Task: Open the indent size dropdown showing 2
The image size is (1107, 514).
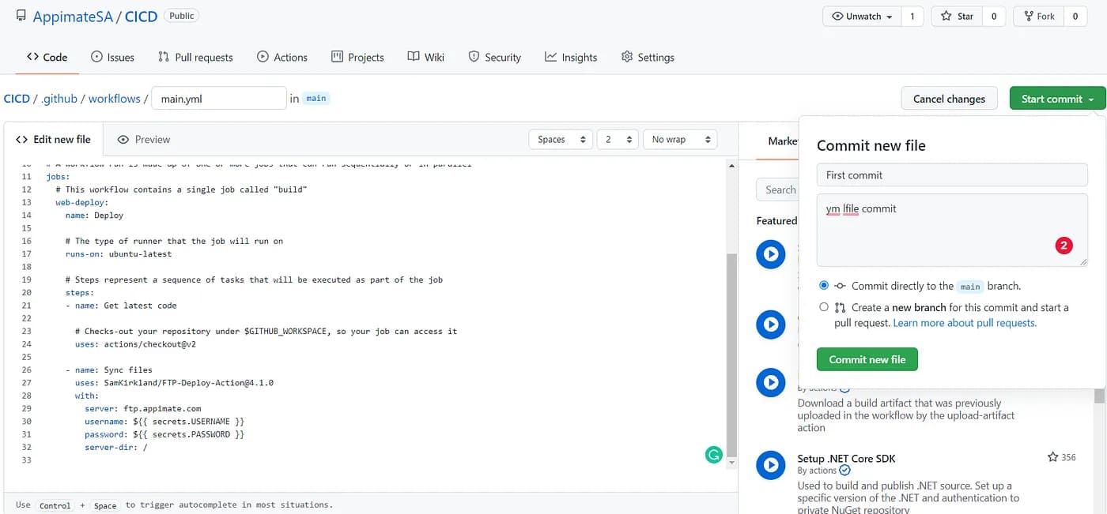Action: point(617,139)
